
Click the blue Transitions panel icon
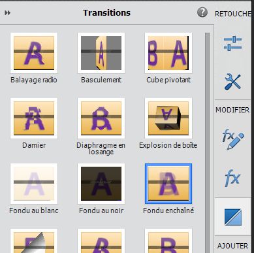pyautogui.click(x=233, y=217)
